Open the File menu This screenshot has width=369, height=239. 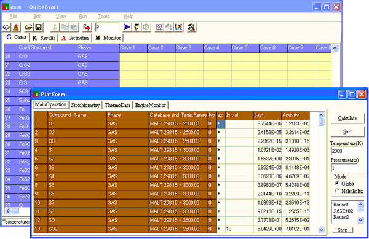13,17
